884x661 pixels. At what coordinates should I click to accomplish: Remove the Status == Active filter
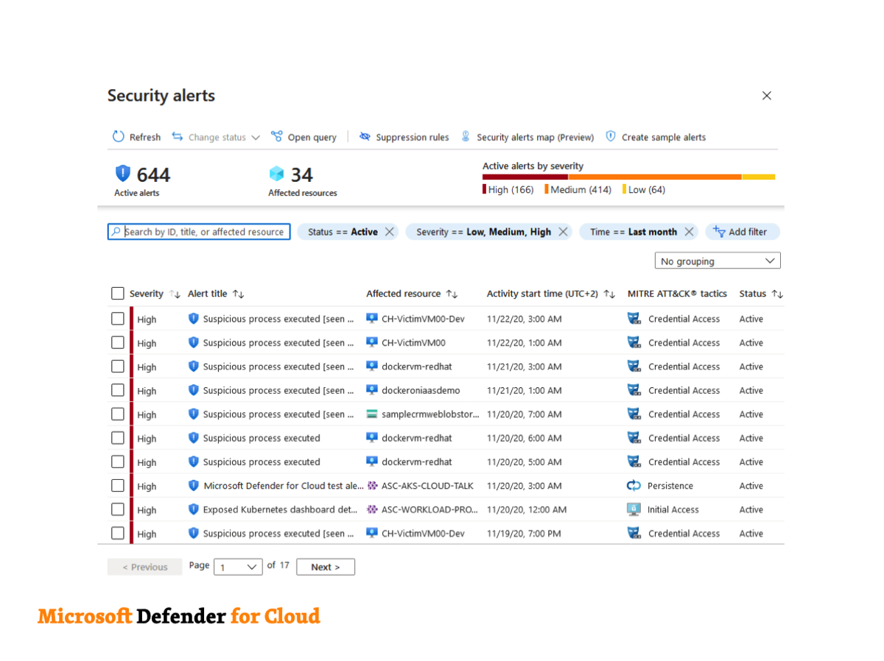[x=390, y=232]
